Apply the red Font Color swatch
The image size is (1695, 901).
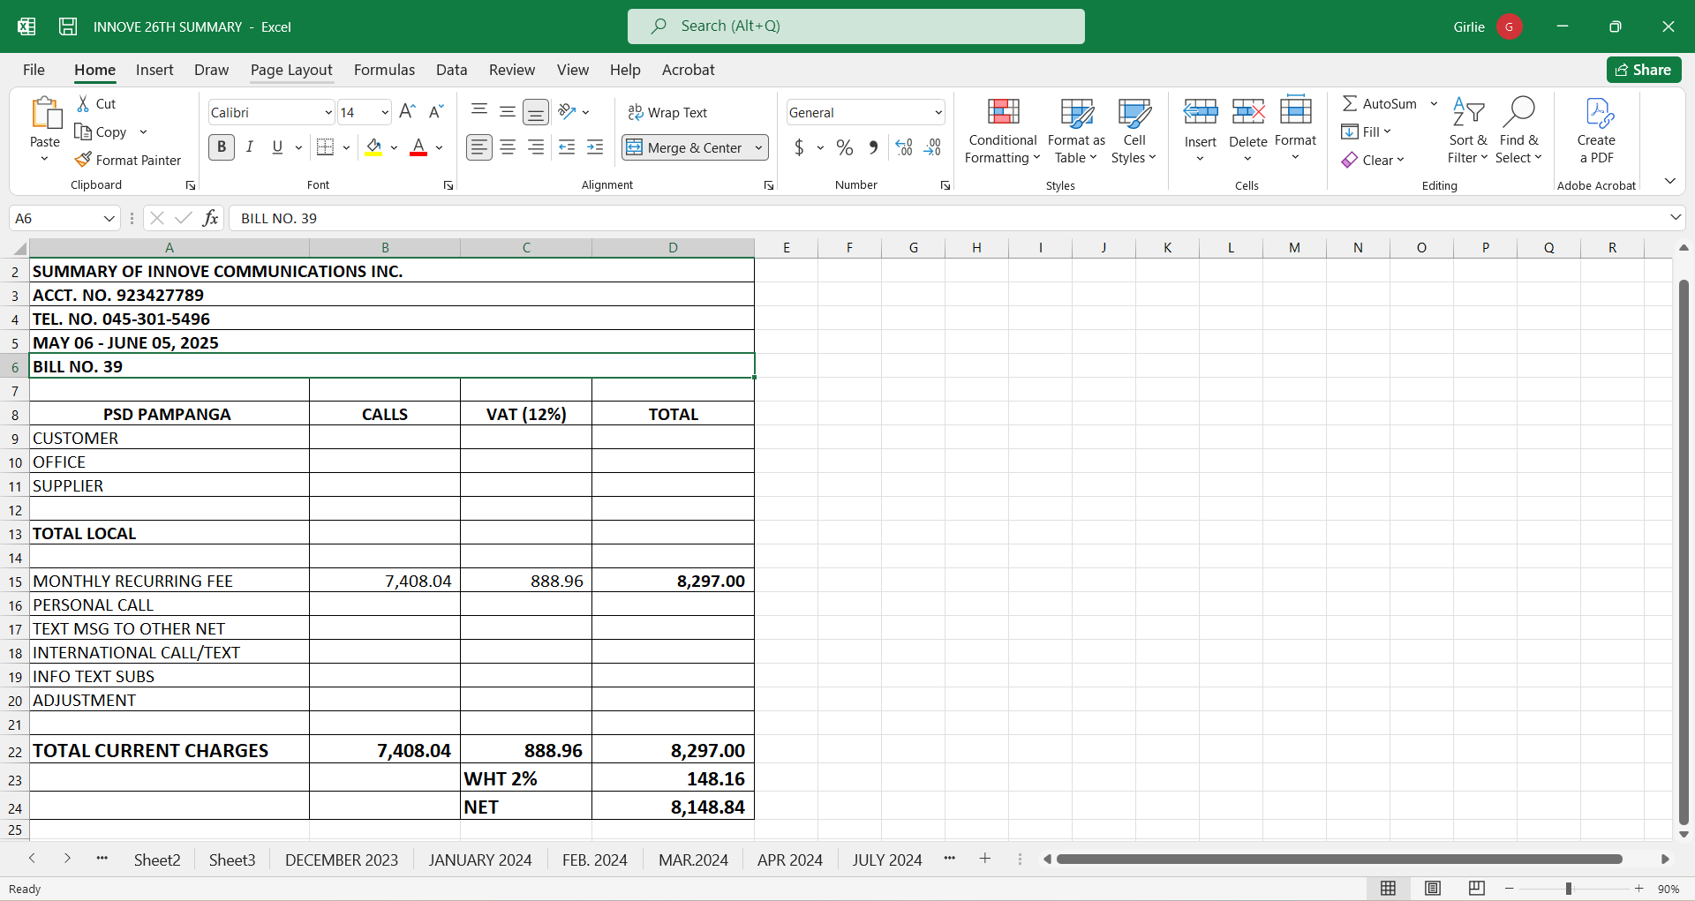point(418,147)
